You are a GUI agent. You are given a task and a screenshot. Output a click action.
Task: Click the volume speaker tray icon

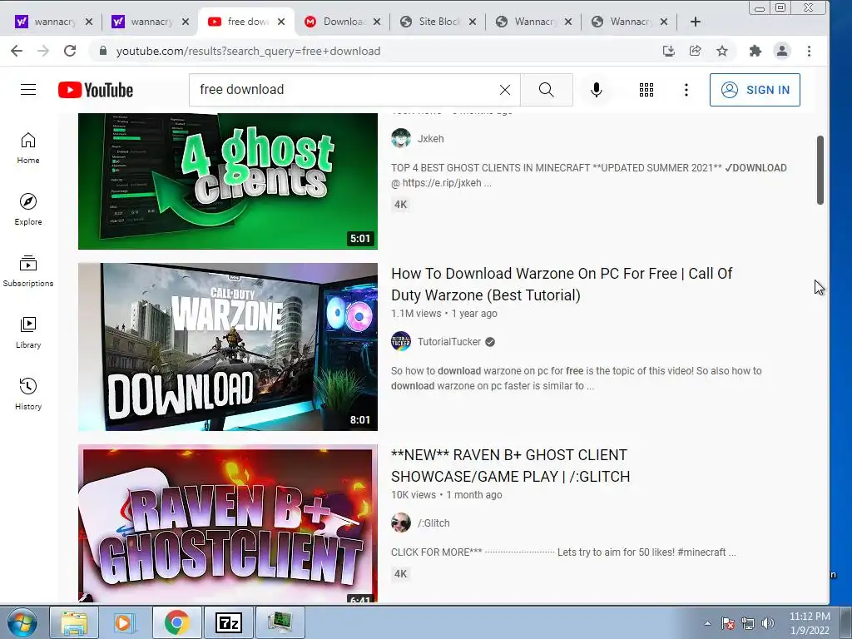click(x=767, y=623)
